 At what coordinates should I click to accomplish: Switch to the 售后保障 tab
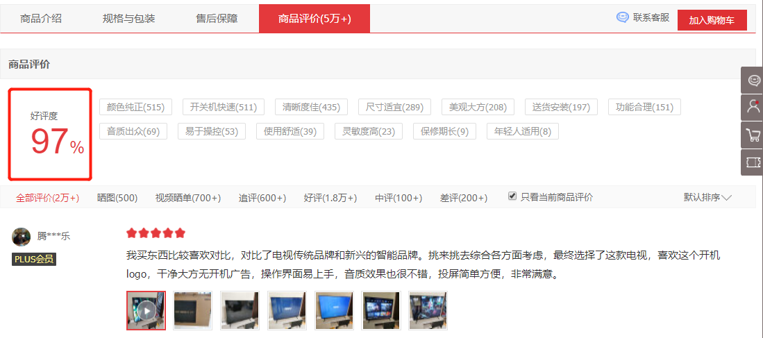(x=217, y=19)
